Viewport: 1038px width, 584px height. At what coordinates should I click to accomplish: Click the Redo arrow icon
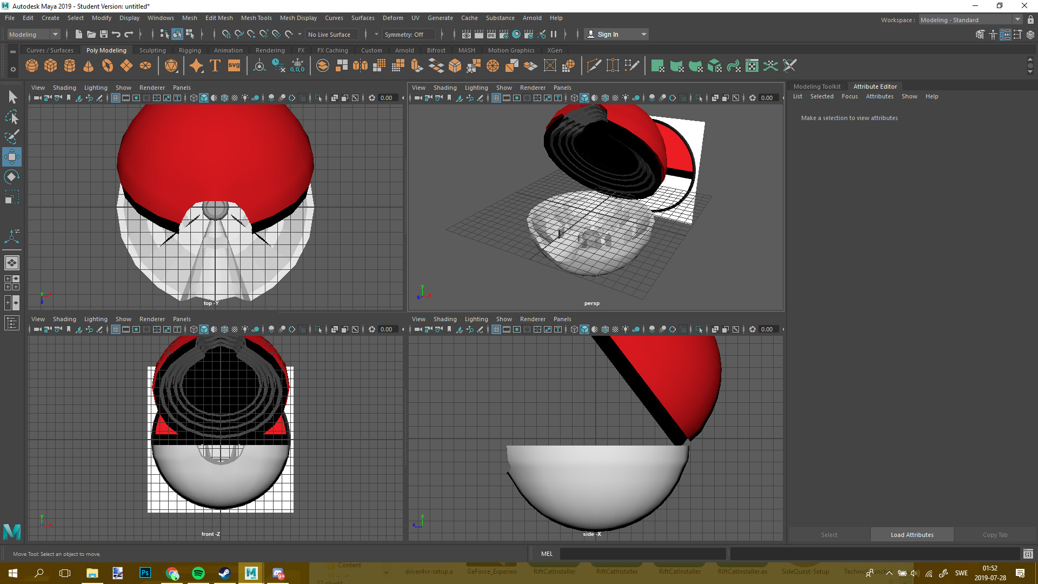coord(129,34)
